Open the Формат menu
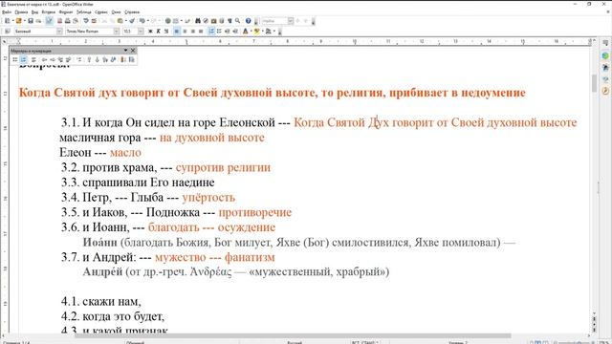The width and height of the screenshot is (612, 344). tap(66, 12)
